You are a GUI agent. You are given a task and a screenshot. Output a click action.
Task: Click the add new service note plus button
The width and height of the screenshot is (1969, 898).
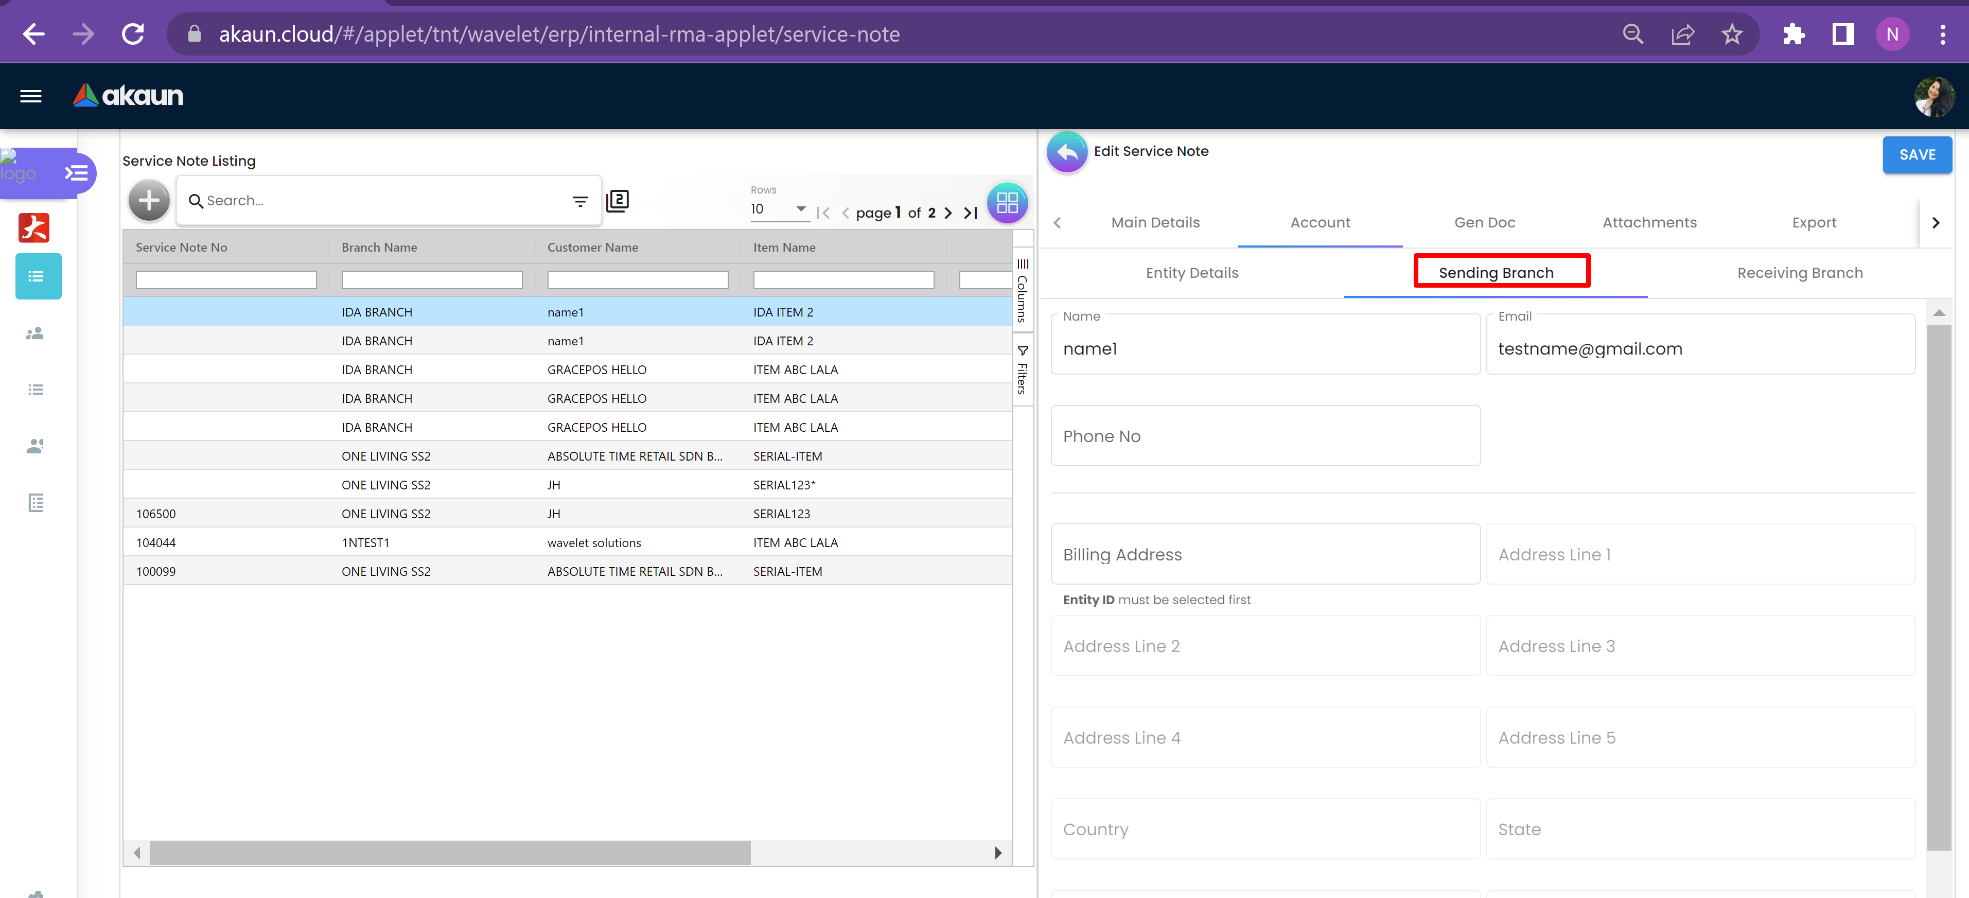coord(149,201)
